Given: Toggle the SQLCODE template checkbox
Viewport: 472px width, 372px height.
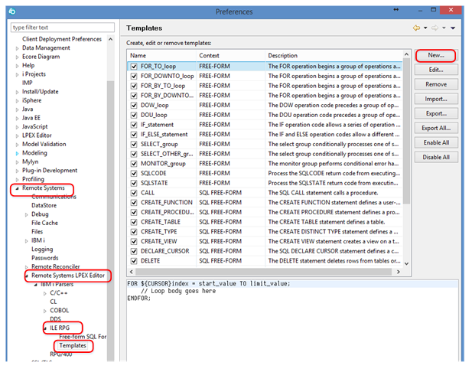Looking at the screenshot, I should 134,173.
